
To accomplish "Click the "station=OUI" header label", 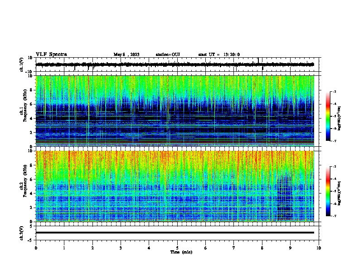I will click(x=168, y=55).
